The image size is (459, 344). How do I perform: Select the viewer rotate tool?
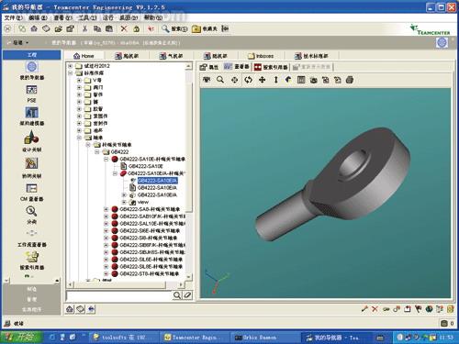coord(248,80)
